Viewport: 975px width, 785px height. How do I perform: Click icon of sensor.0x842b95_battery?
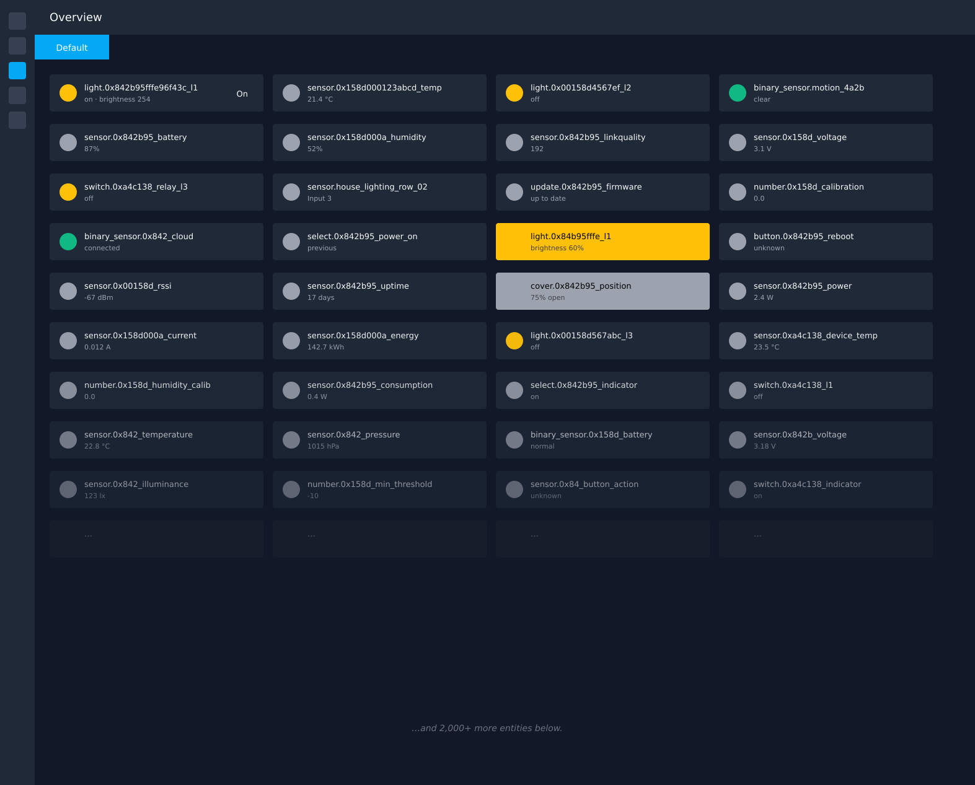point(68,143)
